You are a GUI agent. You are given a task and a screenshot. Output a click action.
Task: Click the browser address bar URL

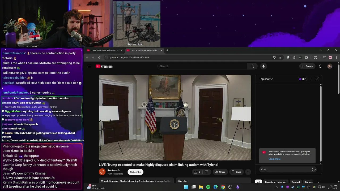(129, 57)
